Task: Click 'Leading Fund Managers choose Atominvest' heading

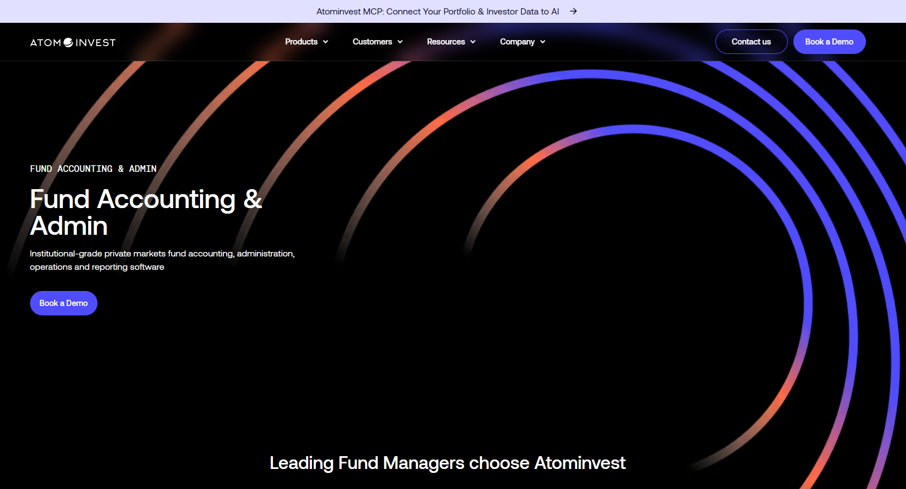Action: (x=447, y=463)
